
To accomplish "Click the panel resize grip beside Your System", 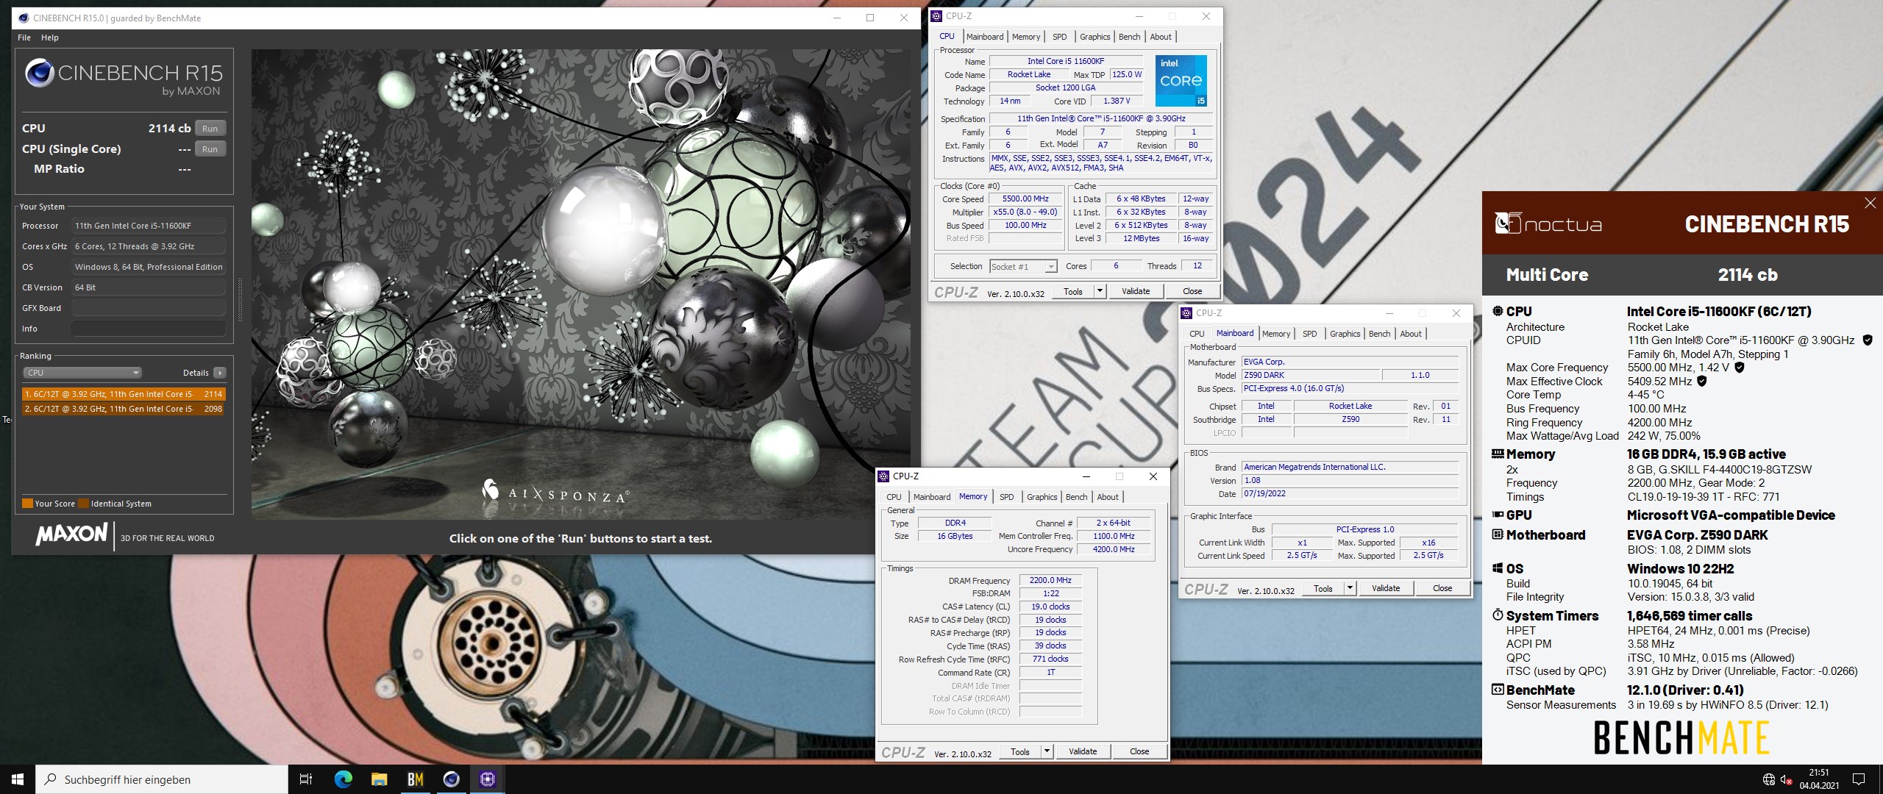I will pos(240,299).
